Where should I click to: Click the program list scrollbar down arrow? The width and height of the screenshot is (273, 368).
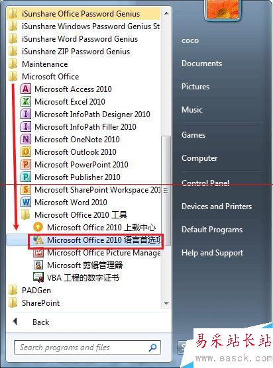(x=166, y=304)
